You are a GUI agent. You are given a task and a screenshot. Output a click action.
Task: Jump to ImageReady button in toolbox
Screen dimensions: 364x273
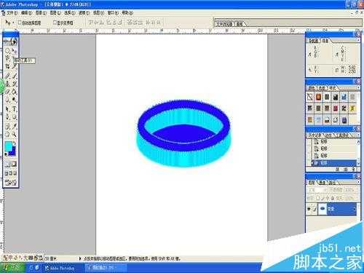tap(11, 183)
